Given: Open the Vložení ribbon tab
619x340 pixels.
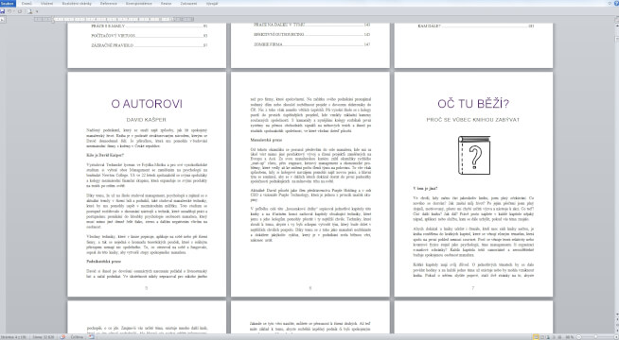Looking at the screenshot, I should (x=46, y=4).
